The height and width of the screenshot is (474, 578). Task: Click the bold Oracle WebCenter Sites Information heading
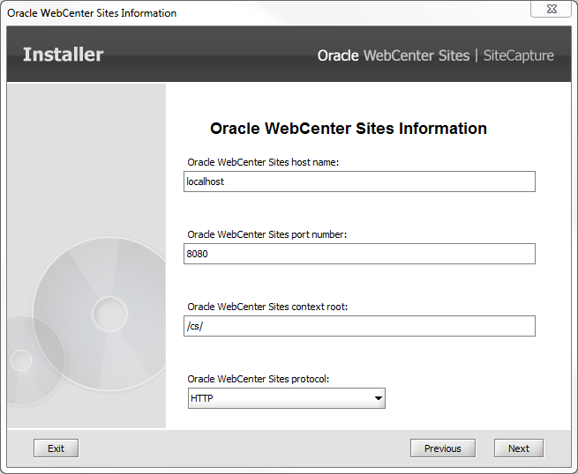click(x=349, y=129)
